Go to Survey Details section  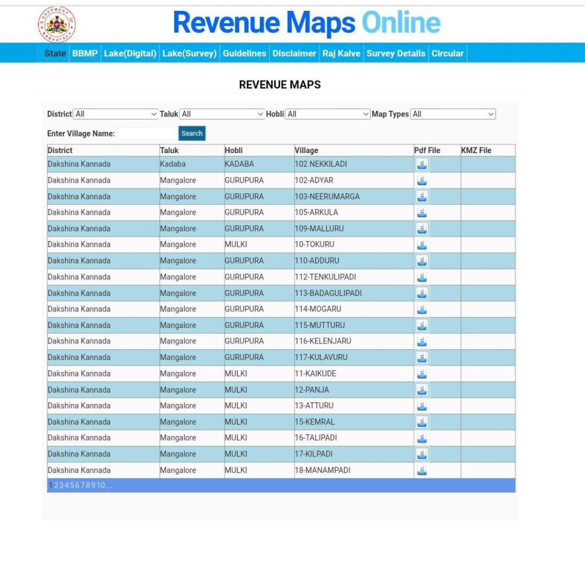[395, 53]
